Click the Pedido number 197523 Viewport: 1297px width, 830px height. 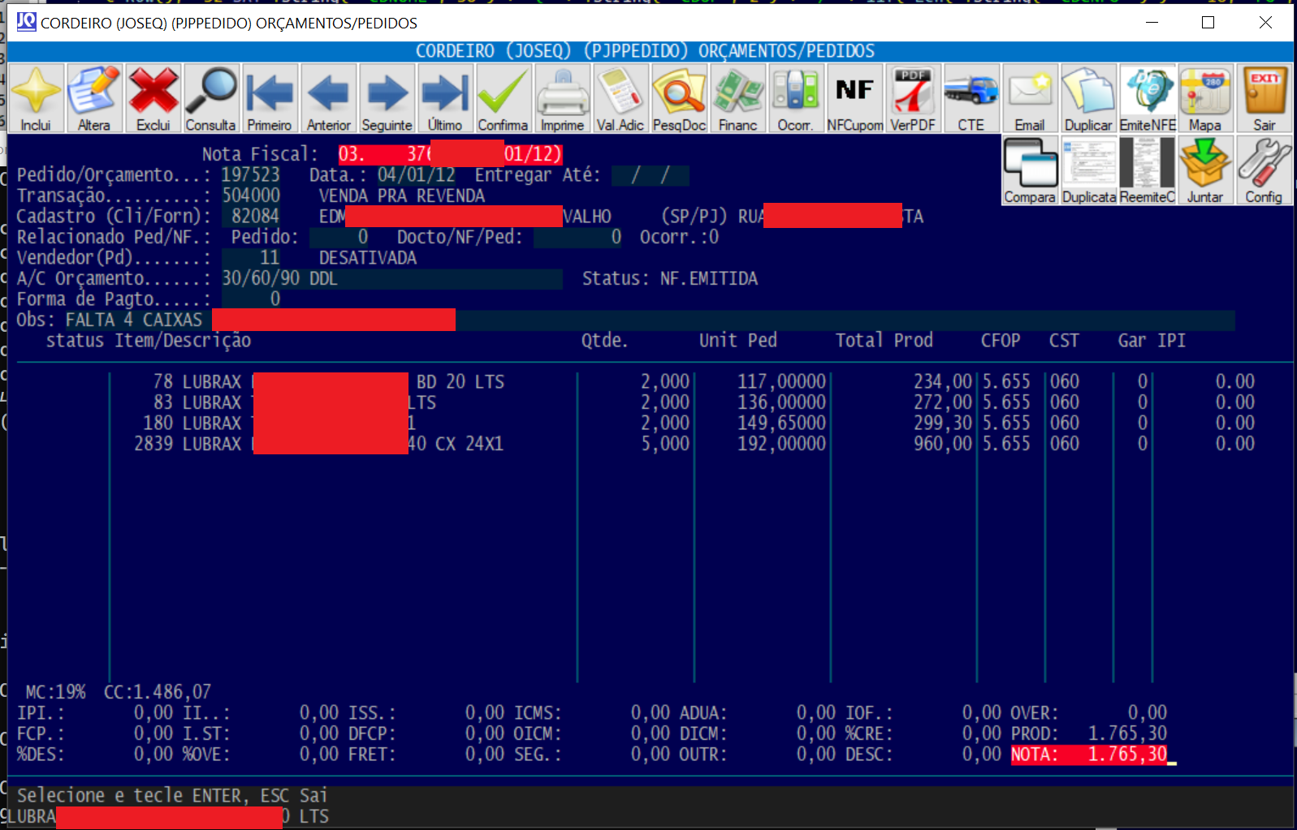[x=251, y=175]
